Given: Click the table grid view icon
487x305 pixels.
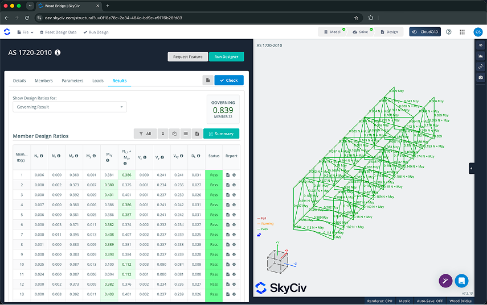Looking at the screenshot, I should point(186,134).
